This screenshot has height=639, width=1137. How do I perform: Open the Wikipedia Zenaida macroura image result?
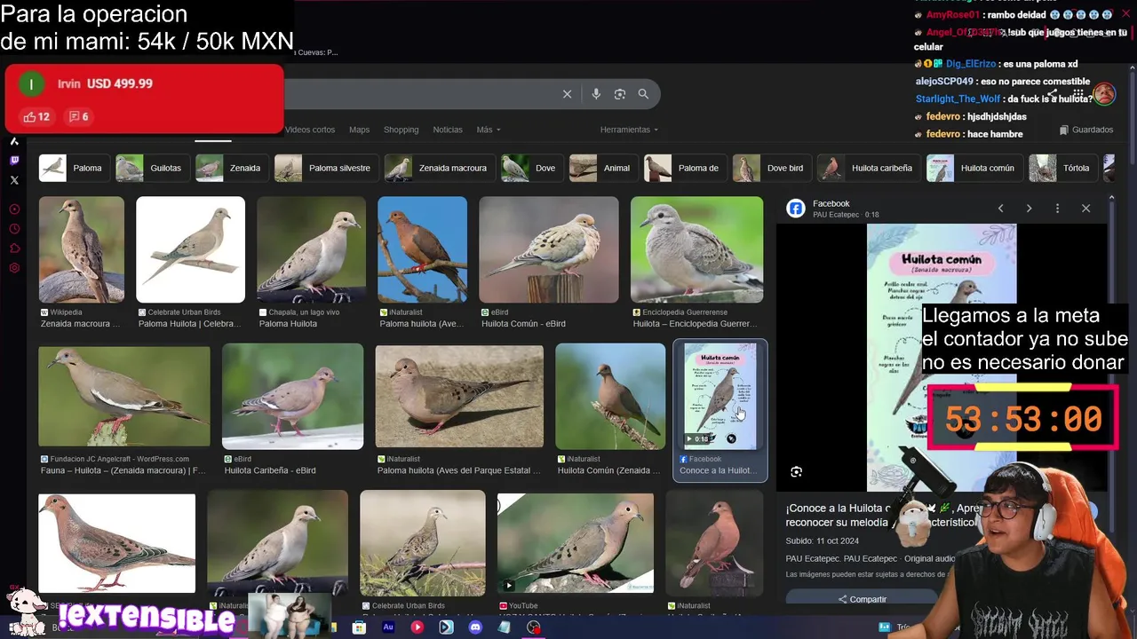[81, 250]
